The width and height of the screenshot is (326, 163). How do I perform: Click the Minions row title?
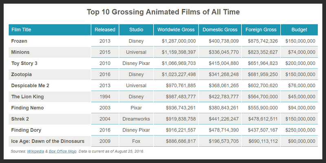pyautogui.click(x=21, y=52)
